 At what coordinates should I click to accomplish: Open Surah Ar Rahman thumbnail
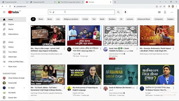click(x=121, y=75)
